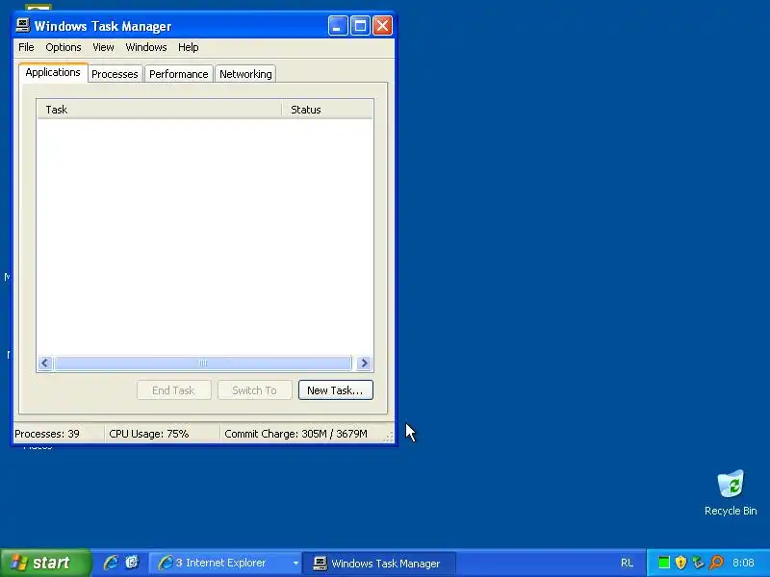Open the Options menu
Viewport: 770px width, 577px height.
[x=64, y=47]
